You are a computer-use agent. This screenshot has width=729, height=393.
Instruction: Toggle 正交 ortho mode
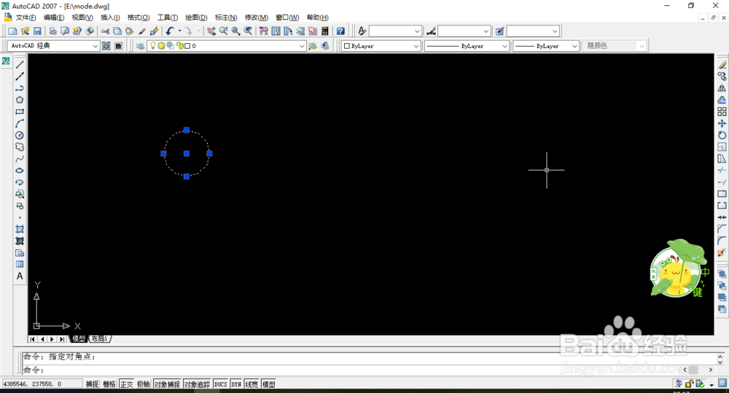(x=126, y=384)
